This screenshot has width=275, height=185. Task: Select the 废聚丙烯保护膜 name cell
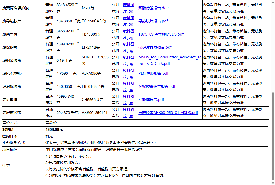24,8
